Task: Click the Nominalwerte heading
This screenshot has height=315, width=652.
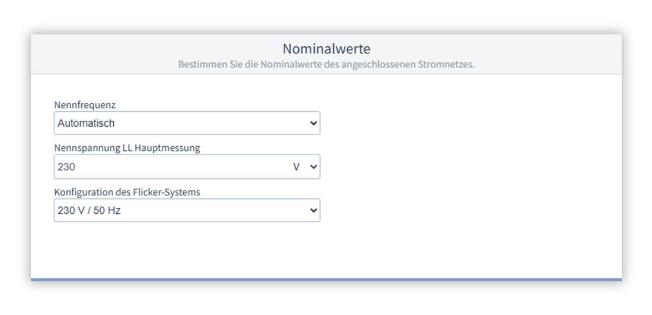Action: coord(326,48)
